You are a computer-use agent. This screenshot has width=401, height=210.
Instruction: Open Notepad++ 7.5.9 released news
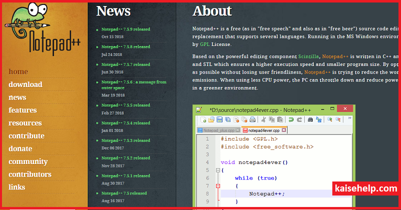click(126, 29)
